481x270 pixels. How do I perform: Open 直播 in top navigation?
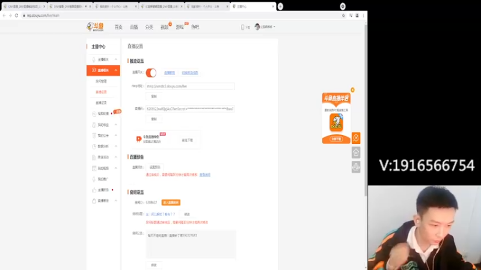[133, 27]
